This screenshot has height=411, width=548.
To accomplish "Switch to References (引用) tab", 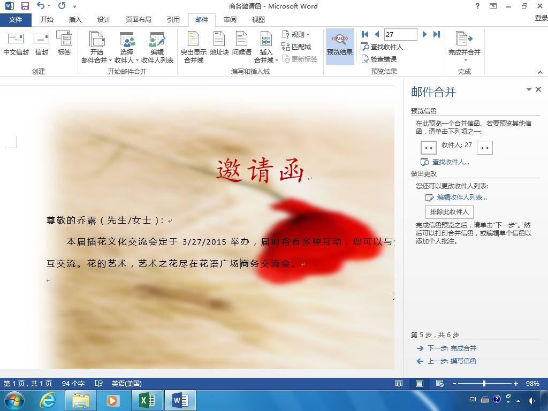I will [x=173, y=20].
